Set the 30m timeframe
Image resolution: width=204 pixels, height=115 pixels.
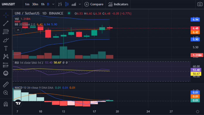click(35, 4)
